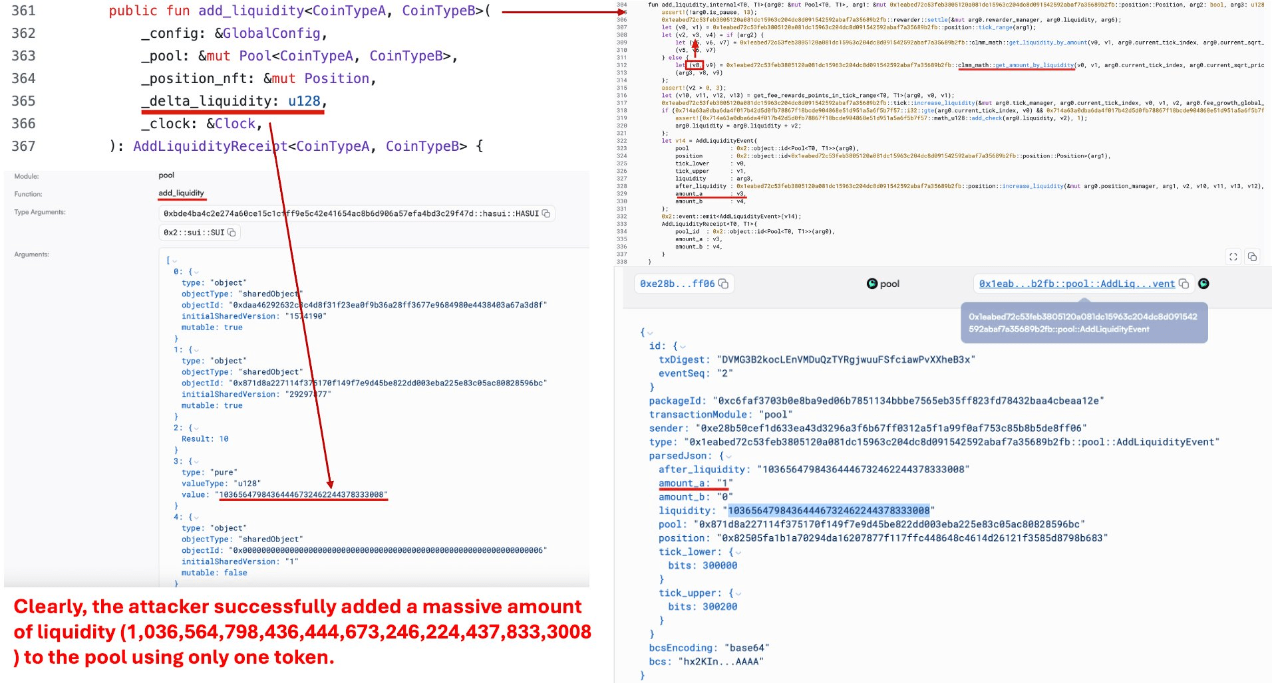
Task: Copy the decompiled code block
Action: pos(1252,257)
